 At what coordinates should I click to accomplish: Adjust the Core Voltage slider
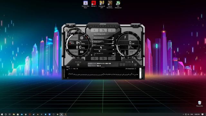(x=103, y=36)
